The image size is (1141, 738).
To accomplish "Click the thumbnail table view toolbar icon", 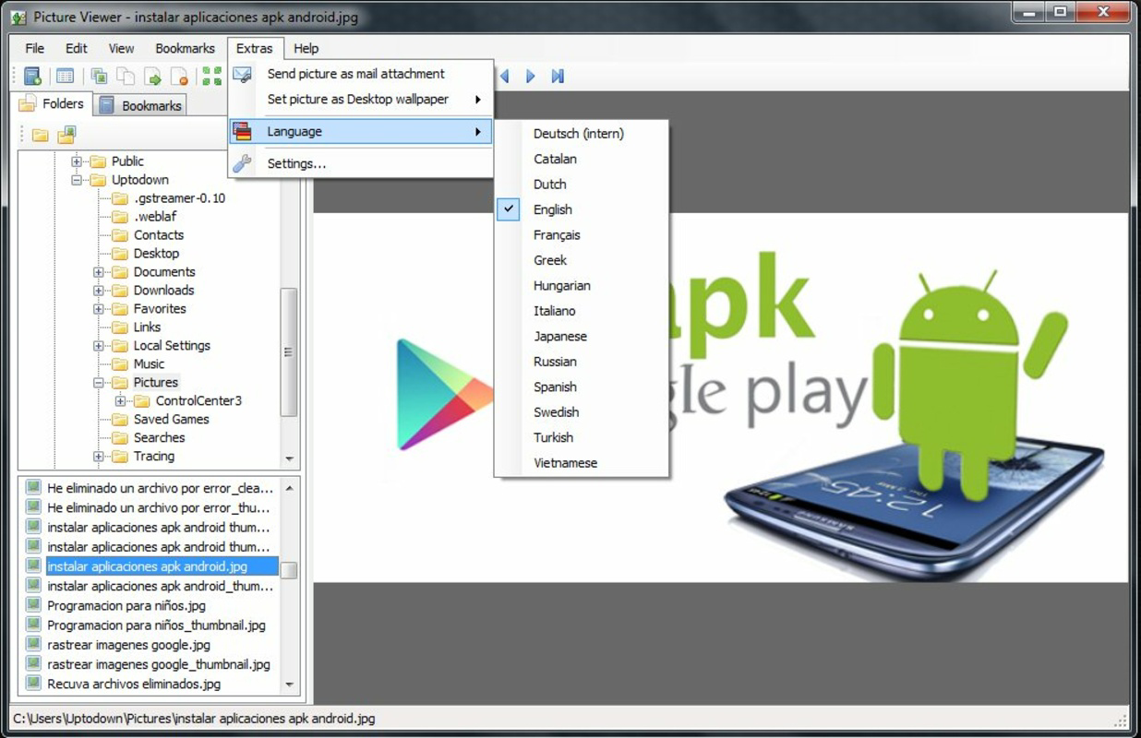I will [x=65, y=77].
